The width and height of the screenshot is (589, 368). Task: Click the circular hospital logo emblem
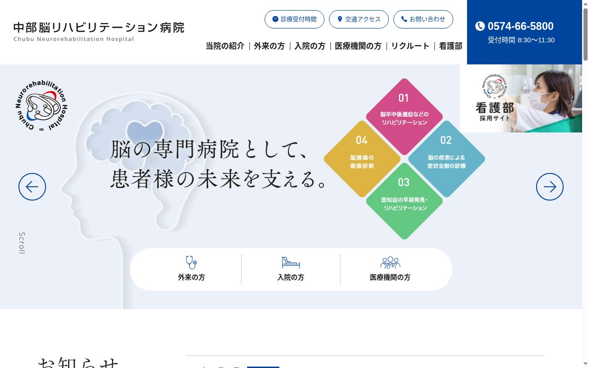click(41, 106)
